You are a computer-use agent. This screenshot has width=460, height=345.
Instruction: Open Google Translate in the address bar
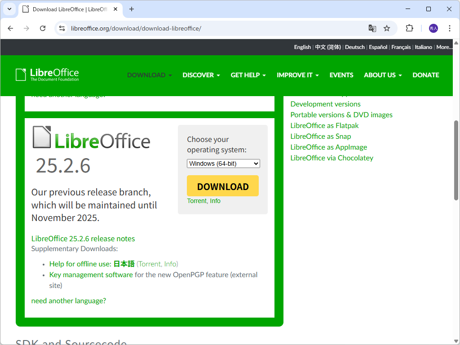click(x=372, y=28)
